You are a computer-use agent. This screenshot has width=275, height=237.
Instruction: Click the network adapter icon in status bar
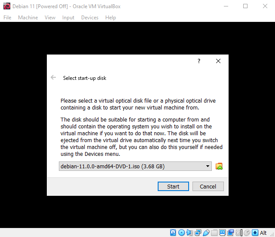tap(198, 233)
